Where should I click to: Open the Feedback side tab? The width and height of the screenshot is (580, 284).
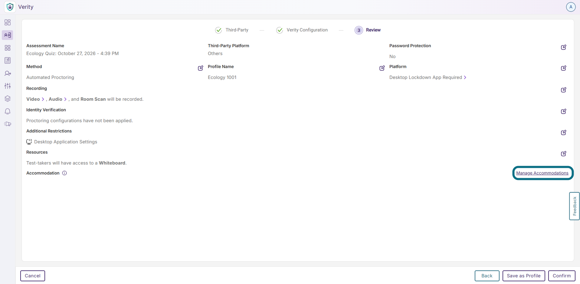(x=574, y=206)
